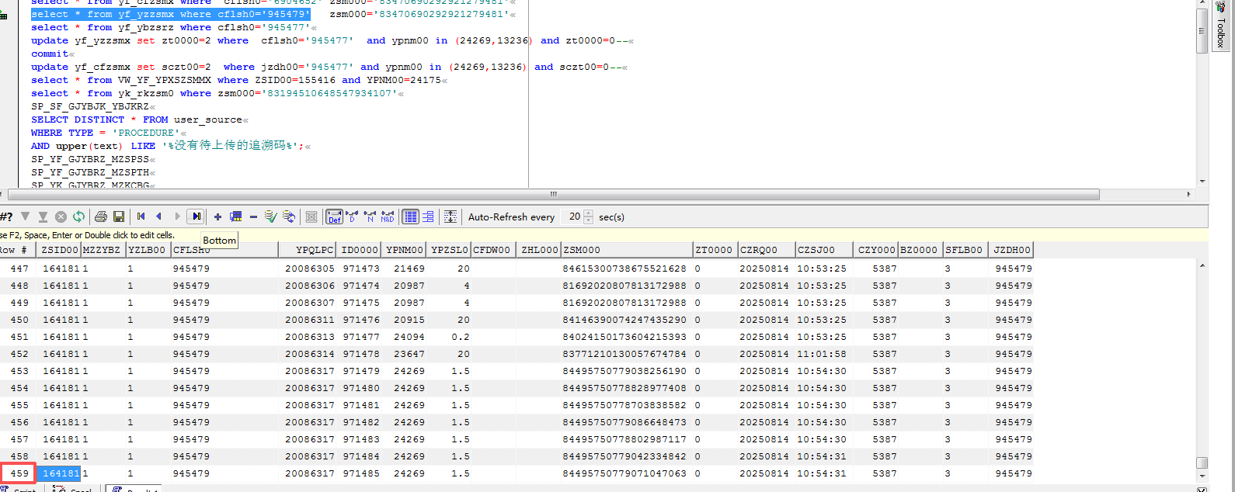Click the CZY000 column header
This screenshot has height=492, width=1235.
click(877, 250)
